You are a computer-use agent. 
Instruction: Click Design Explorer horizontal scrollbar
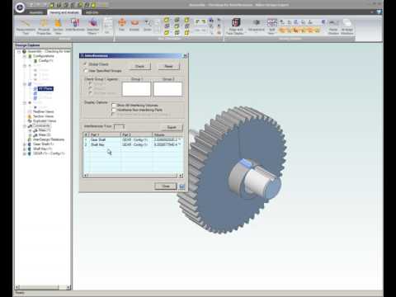tap(43, 287)
